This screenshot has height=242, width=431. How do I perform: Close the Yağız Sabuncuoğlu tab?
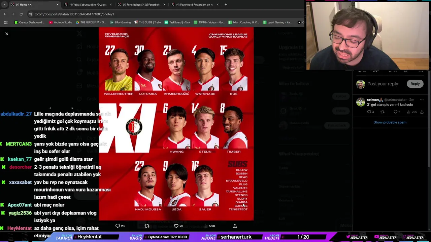pyautogui.click(x=111, y=5)
